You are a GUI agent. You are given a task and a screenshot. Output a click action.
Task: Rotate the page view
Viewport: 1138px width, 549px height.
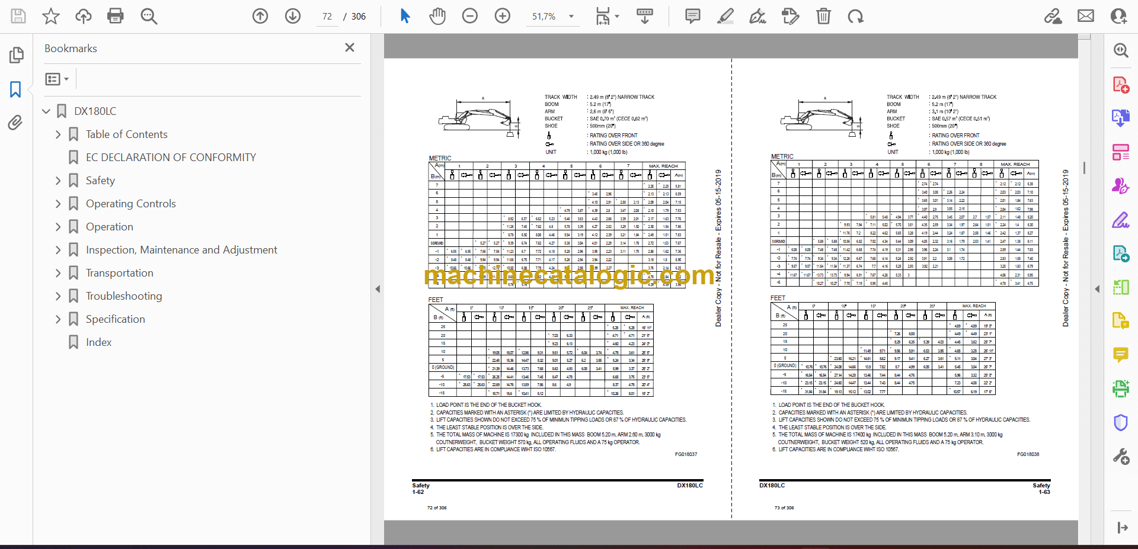pyautogui.click(x=855, y=16)
